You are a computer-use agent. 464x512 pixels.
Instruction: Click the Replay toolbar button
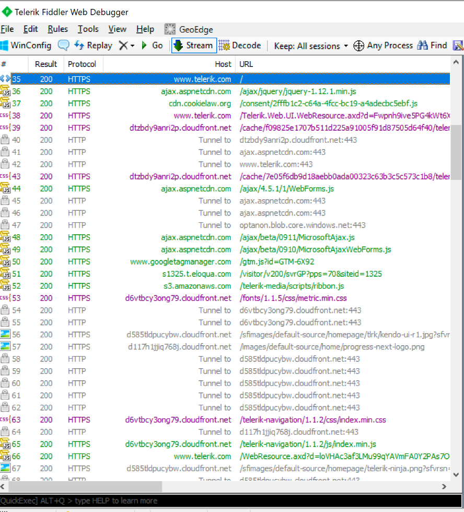pos(94,45)
